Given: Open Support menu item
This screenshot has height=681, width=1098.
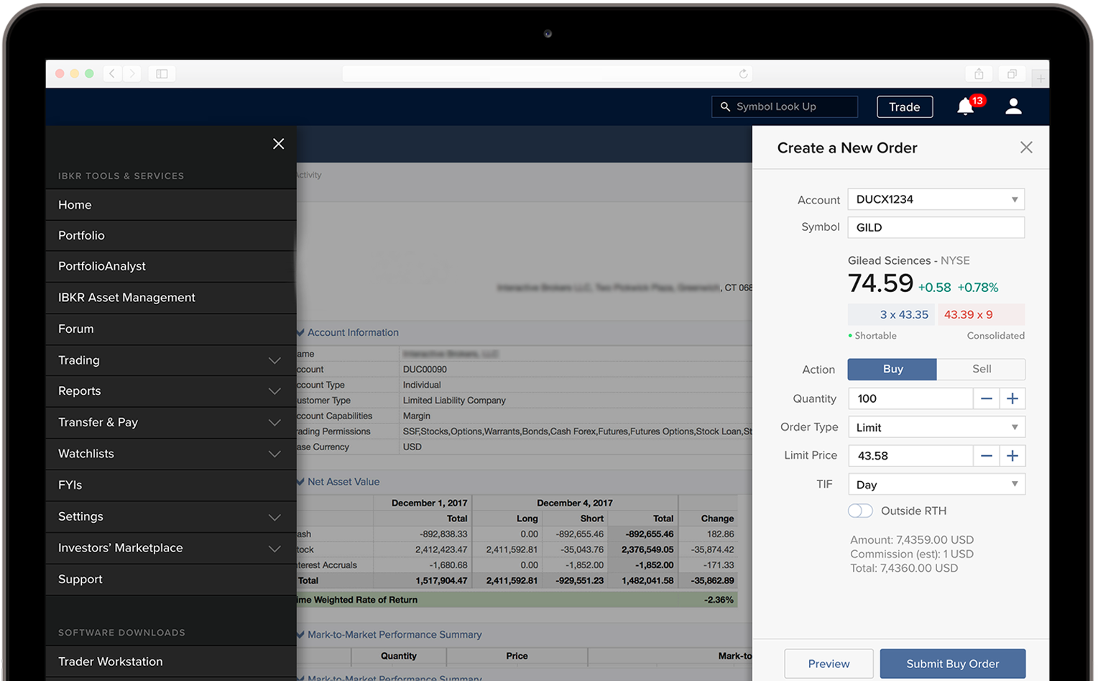Looking at the screenshot, I should 171,580.
